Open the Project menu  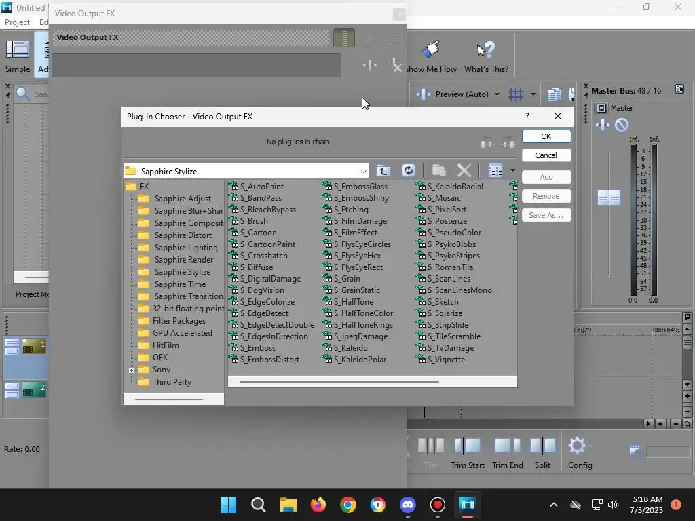[x=17, y=22]
